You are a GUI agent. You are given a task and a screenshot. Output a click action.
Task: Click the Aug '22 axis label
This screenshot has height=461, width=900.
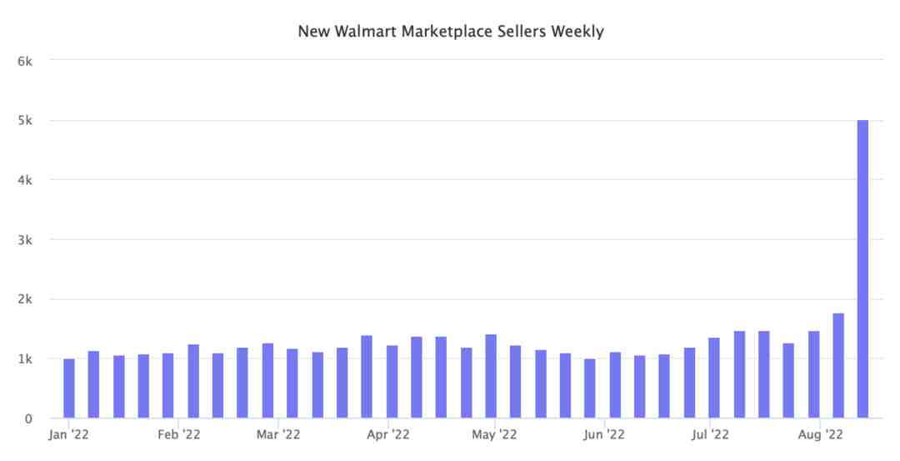click(820, 434)
